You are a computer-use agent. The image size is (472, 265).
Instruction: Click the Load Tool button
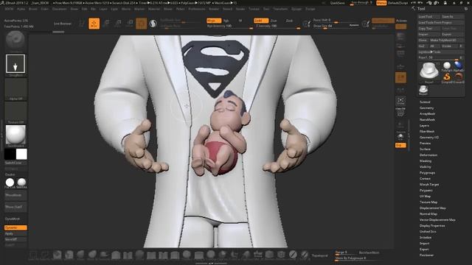(428, 17)
